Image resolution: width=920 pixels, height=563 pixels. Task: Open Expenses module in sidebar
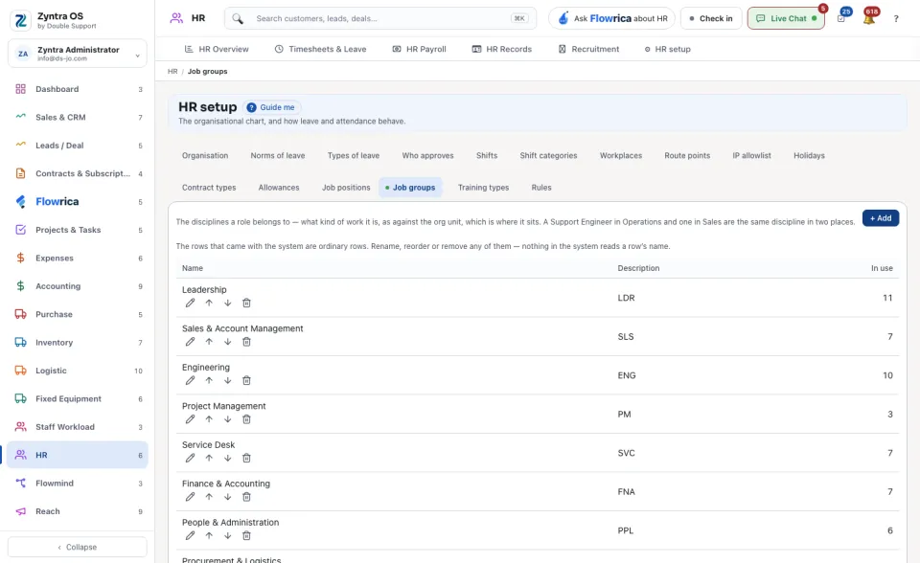point(78,259)
